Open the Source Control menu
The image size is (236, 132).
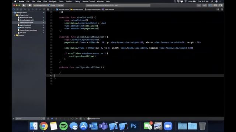coord(88,1)
